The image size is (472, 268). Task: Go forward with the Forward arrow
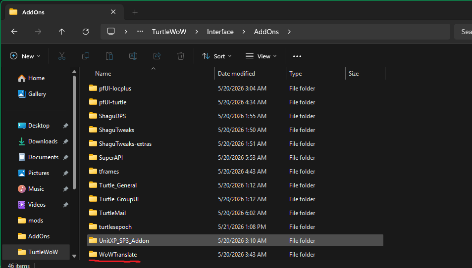(38, 32)
